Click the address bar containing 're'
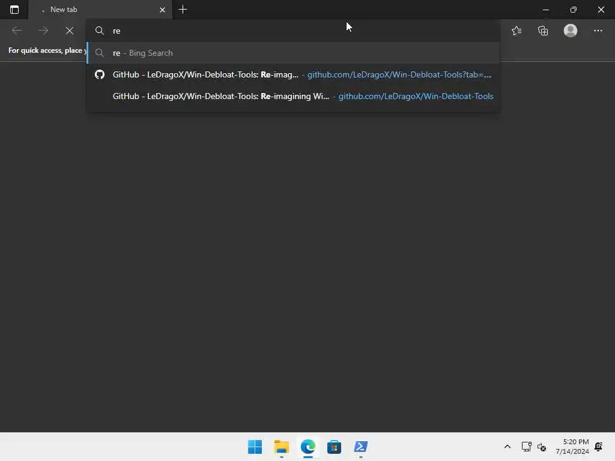Viewport: 615px width, 461px height. (292, 31)
